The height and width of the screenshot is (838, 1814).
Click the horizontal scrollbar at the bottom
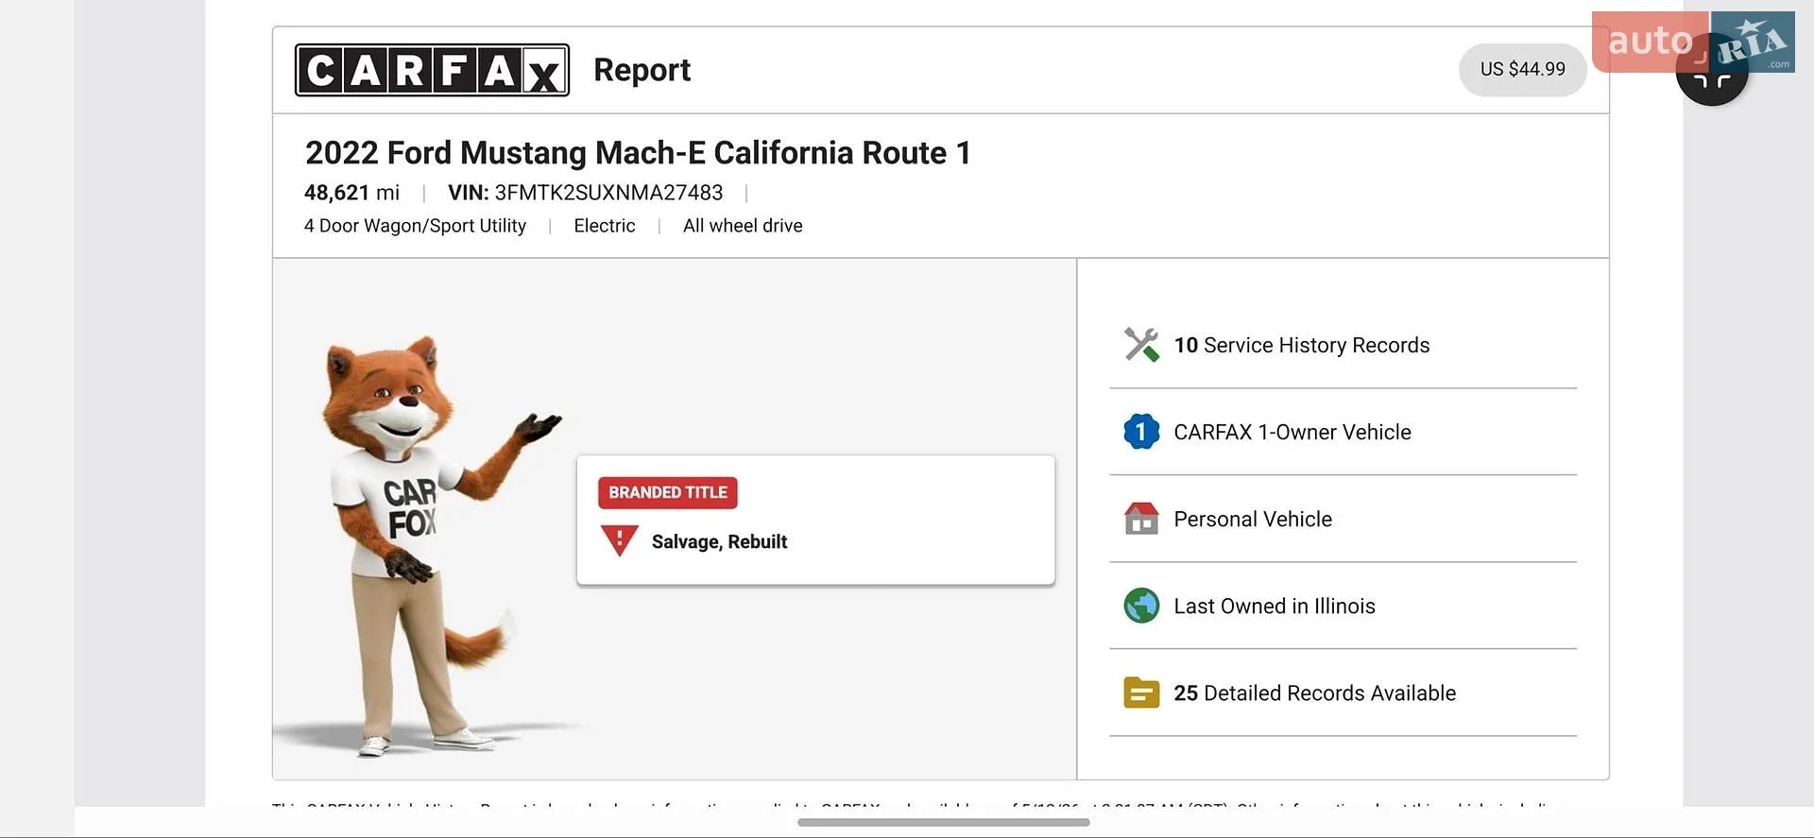pyautogui.click(x=943, y=822)
